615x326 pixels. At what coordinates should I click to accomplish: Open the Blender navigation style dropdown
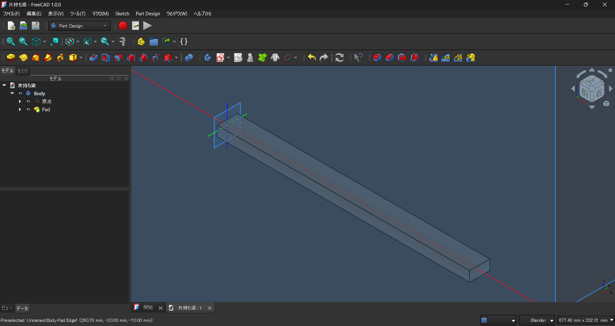click(x=537, y=320)
